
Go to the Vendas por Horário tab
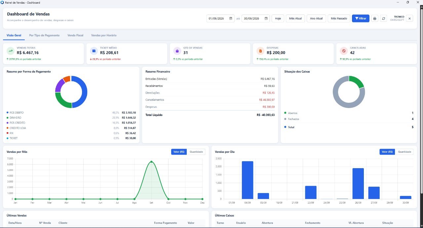[x=104, y=35]
